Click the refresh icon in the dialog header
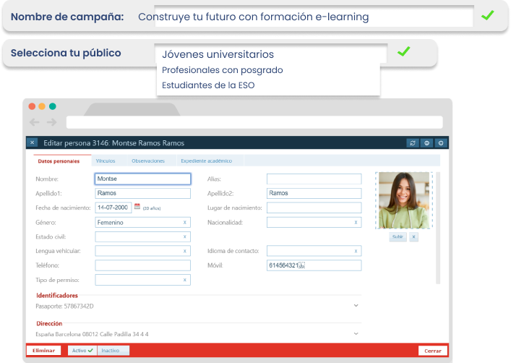Image resolution: width=511 pixels, height=363 pixels. [x=413, y=143]
